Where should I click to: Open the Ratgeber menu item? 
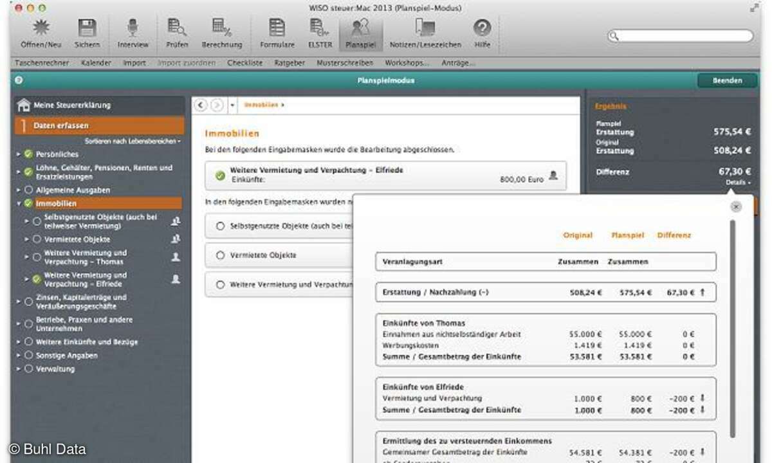pyautogui.click(x=290, y=63)
